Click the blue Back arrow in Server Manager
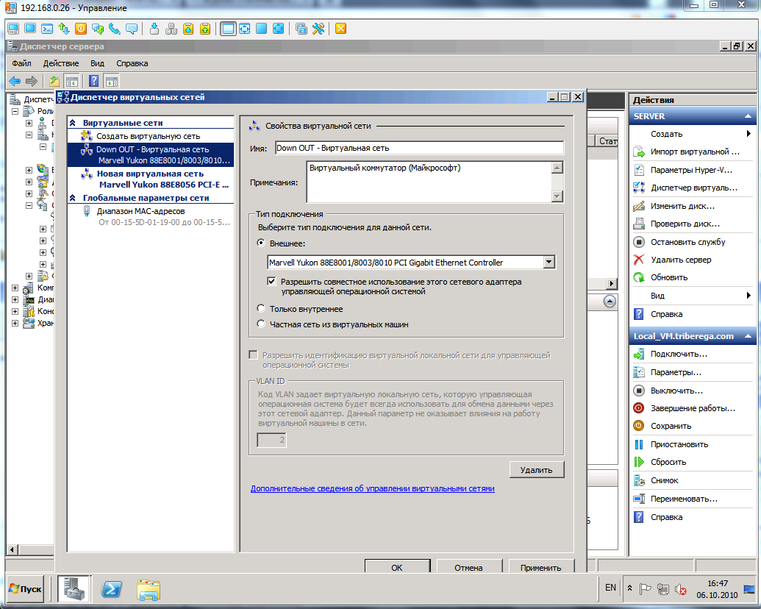Image resolution: width=761 pixels, height=609 pixels. point(15,81)
